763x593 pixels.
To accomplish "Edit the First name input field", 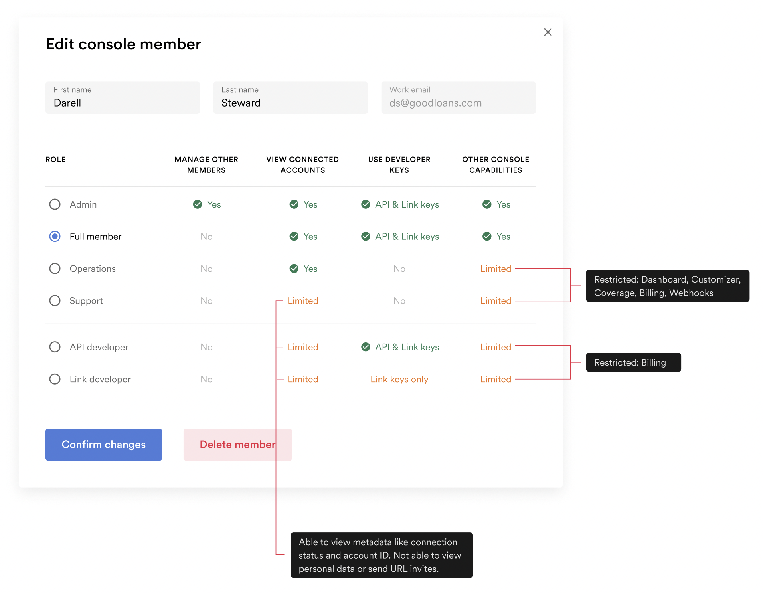I will click(x=123, y=98).
